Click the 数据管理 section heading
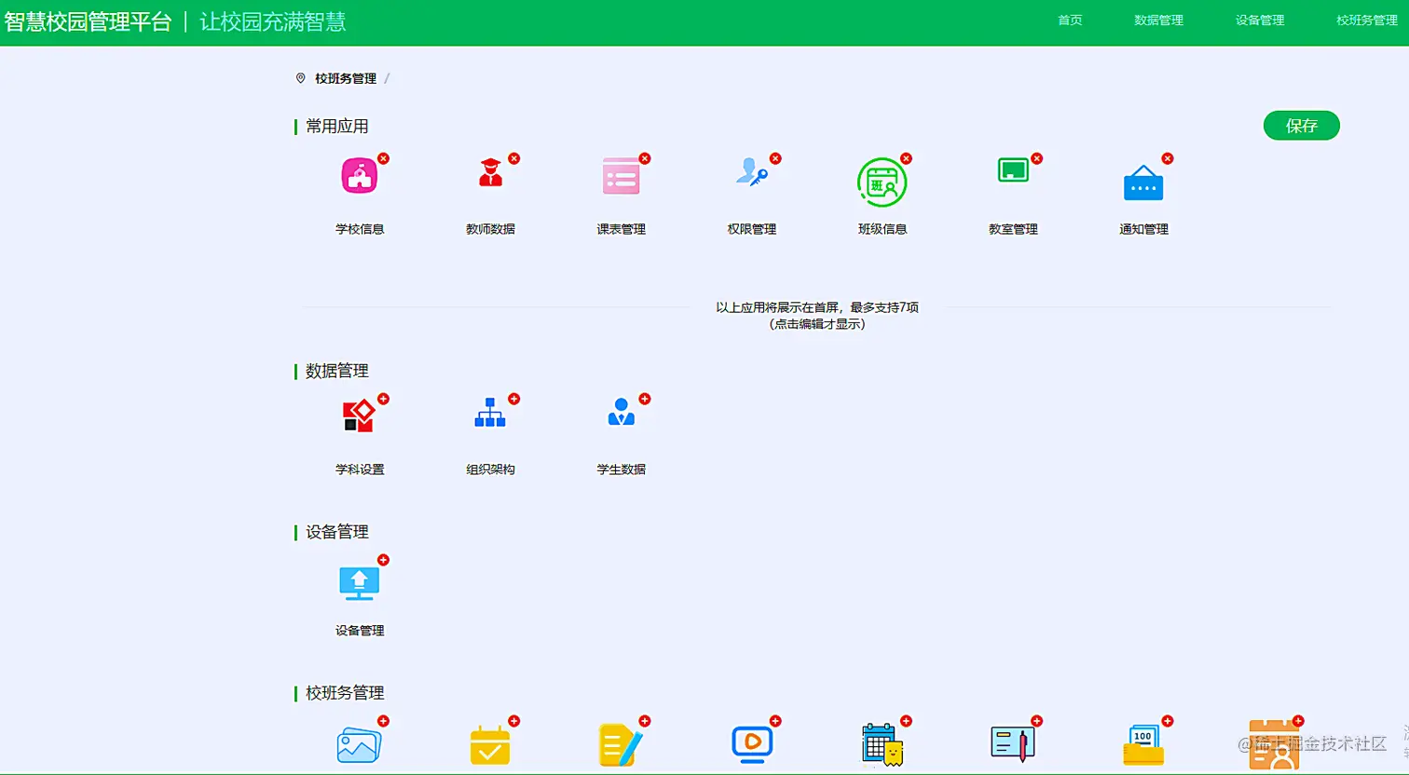1409x775 pixels. click(337, 371)
